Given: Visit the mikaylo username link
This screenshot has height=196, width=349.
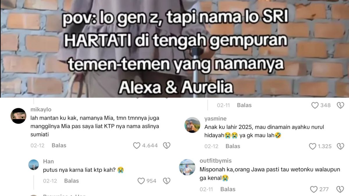Looking at the screenshot, I should tap(41, 110).
